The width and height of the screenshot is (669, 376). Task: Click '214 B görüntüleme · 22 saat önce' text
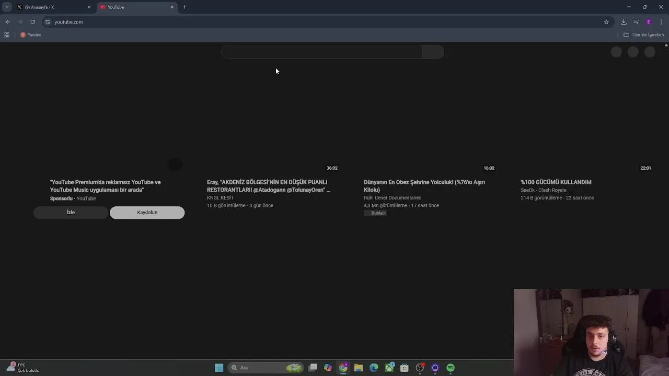(557, 198)
